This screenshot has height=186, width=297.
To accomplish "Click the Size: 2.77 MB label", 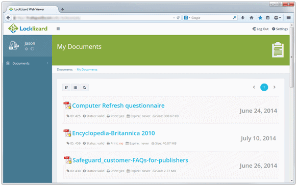I will click(164, 171).
